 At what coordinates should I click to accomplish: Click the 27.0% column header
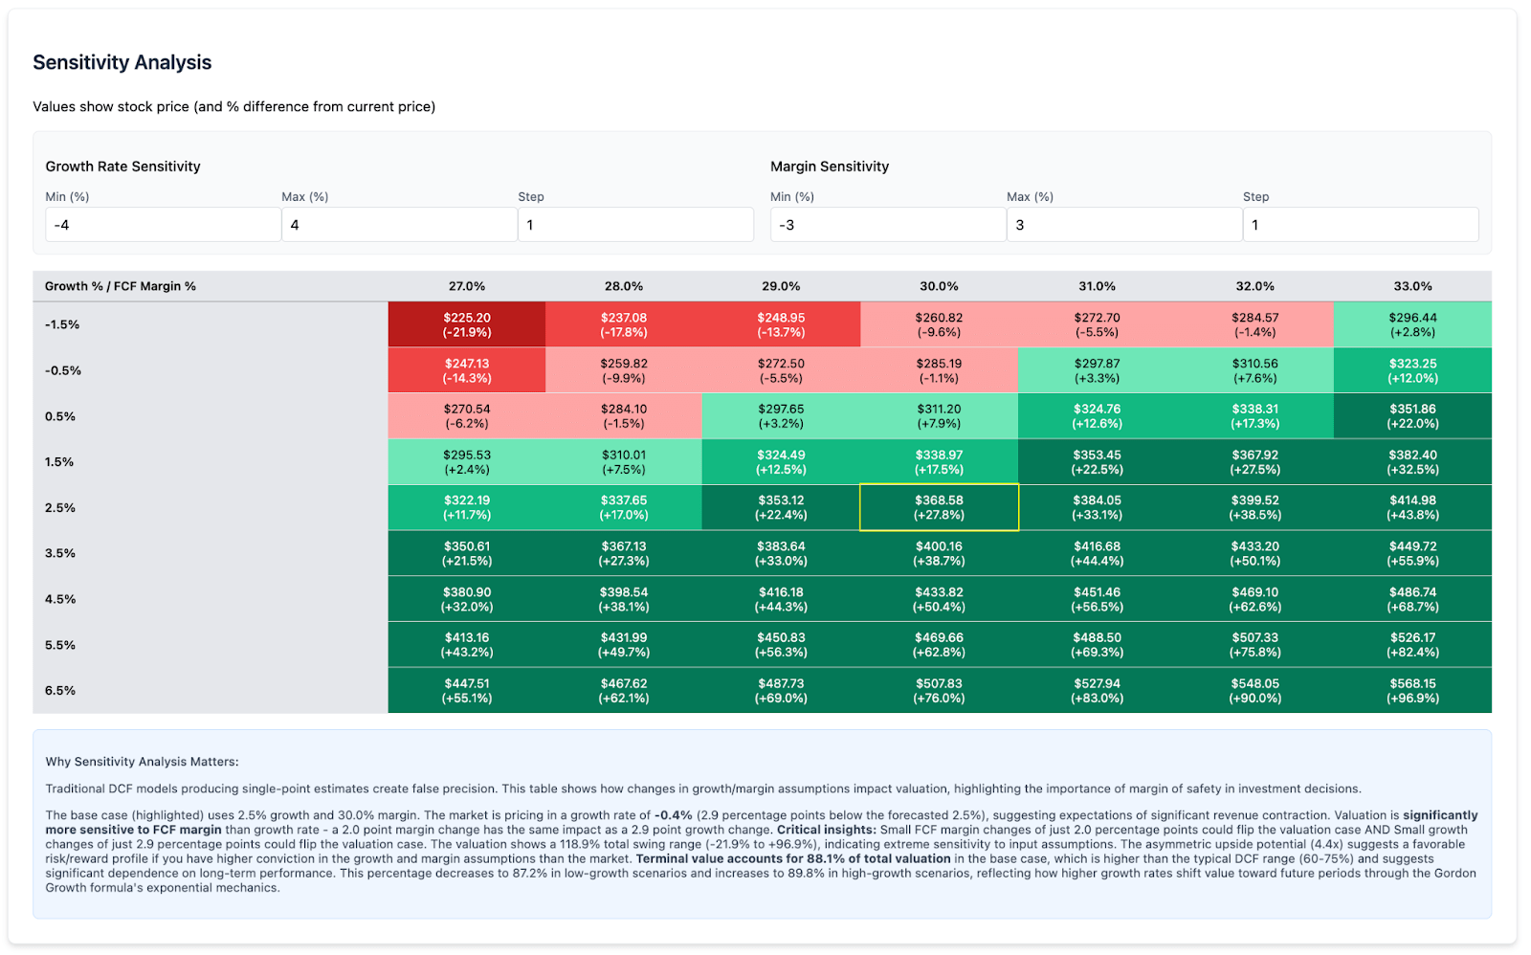[465, 285]
